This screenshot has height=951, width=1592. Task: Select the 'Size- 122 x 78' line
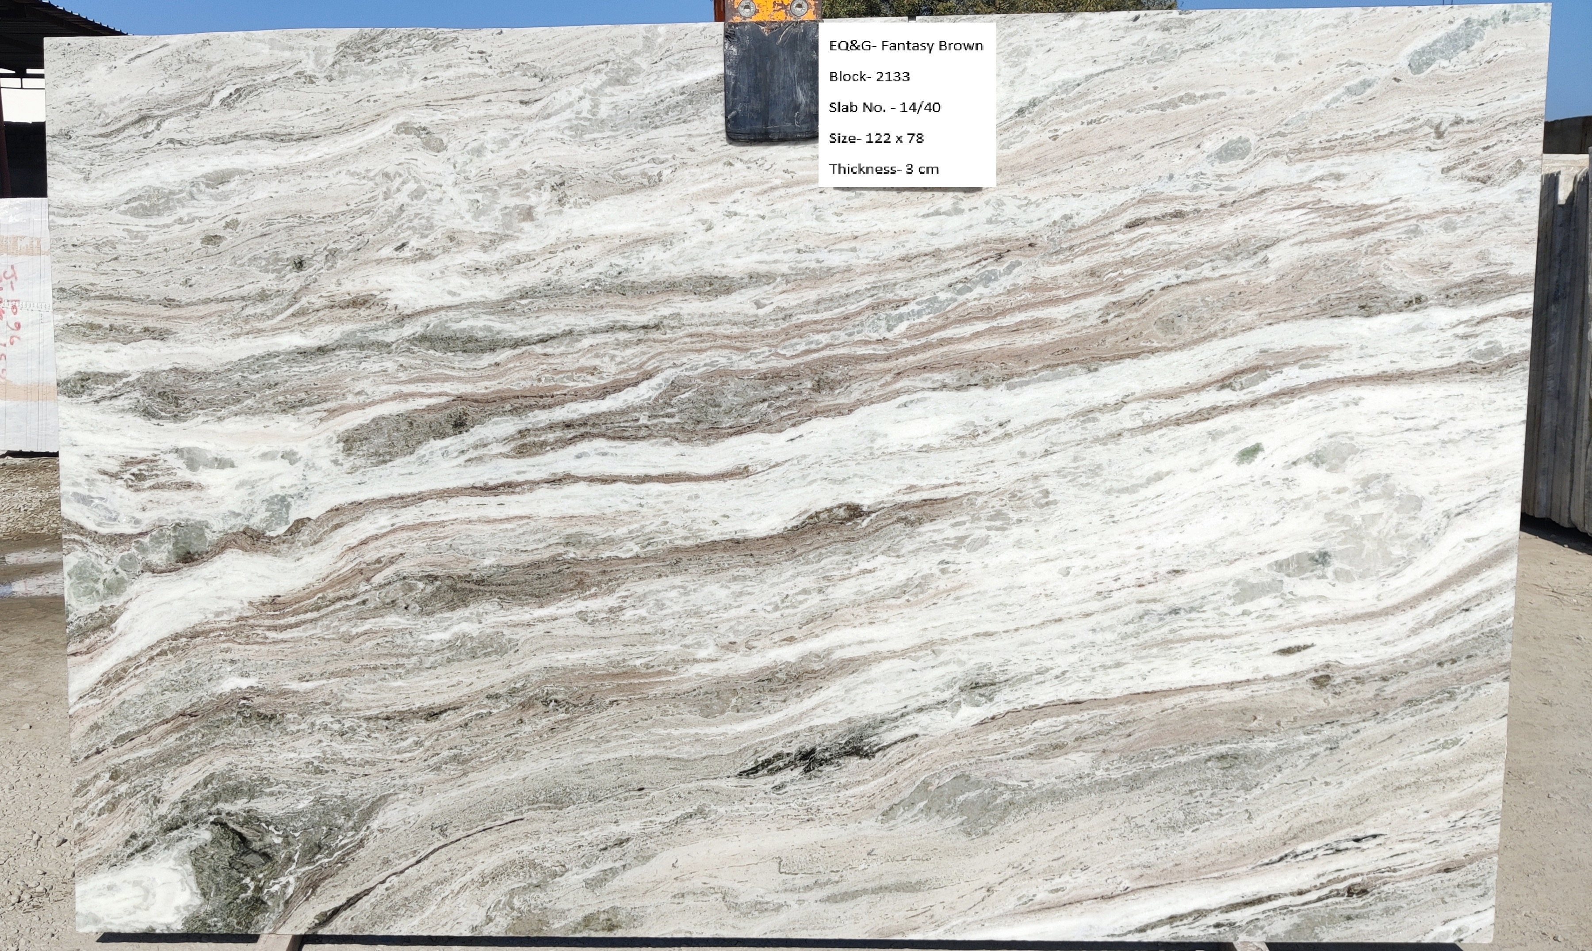[x=876, y=138]
